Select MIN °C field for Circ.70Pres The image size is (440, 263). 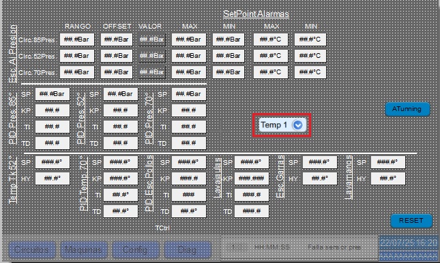coord(310,72)
